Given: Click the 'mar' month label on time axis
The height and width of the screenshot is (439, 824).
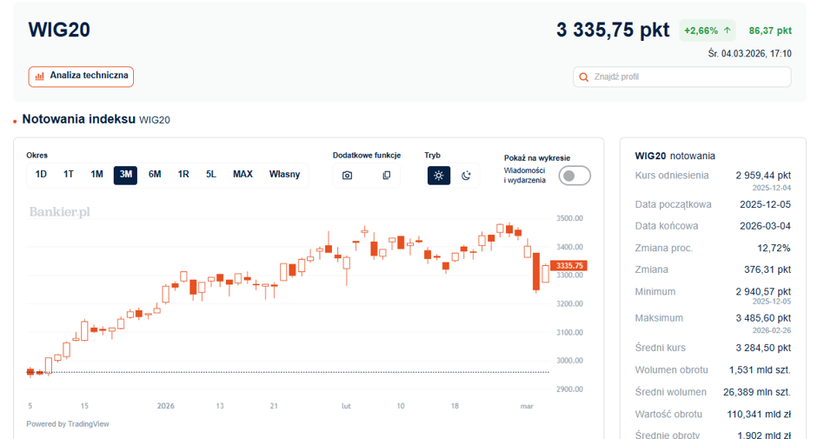Looking at the screenshot, I should [x=527, y=406].
